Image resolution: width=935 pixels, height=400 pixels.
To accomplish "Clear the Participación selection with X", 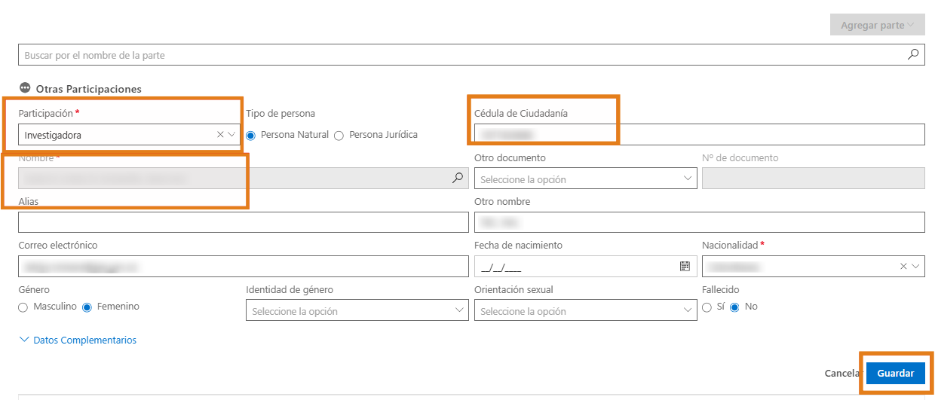I will coord(220,135).
